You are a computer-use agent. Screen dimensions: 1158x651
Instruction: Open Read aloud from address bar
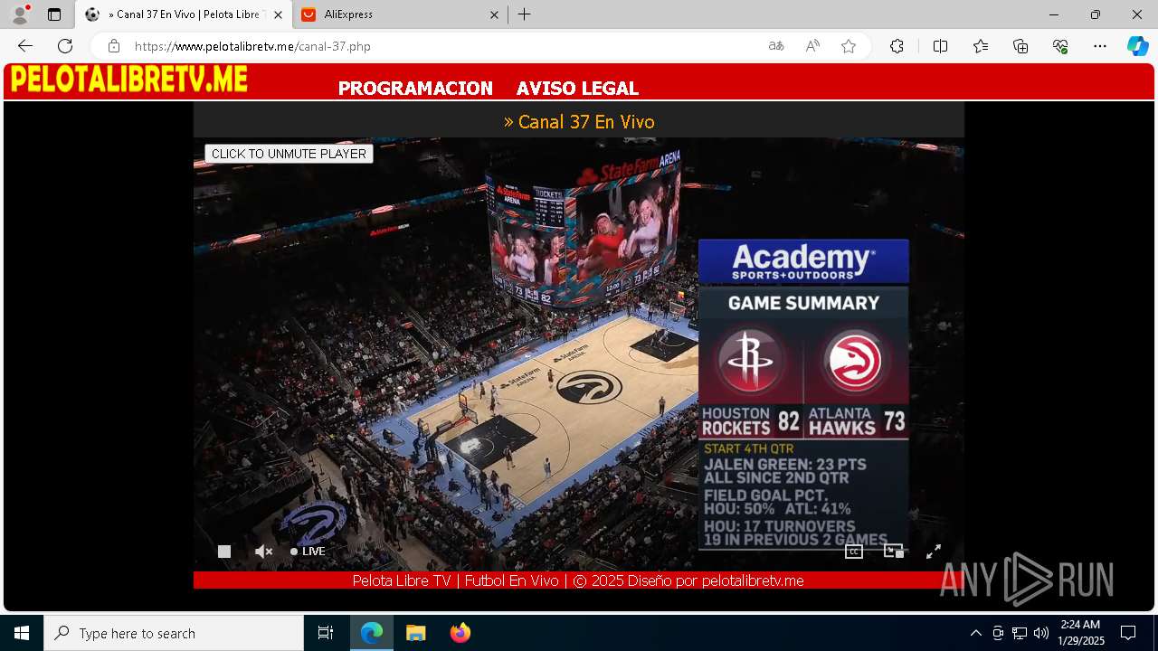(x=812, y=46)
